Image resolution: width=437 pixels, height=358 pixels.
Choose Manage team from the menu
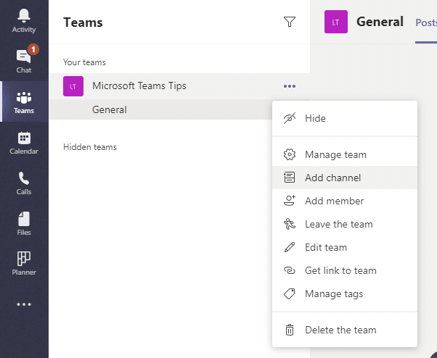(x=345, y=154)
